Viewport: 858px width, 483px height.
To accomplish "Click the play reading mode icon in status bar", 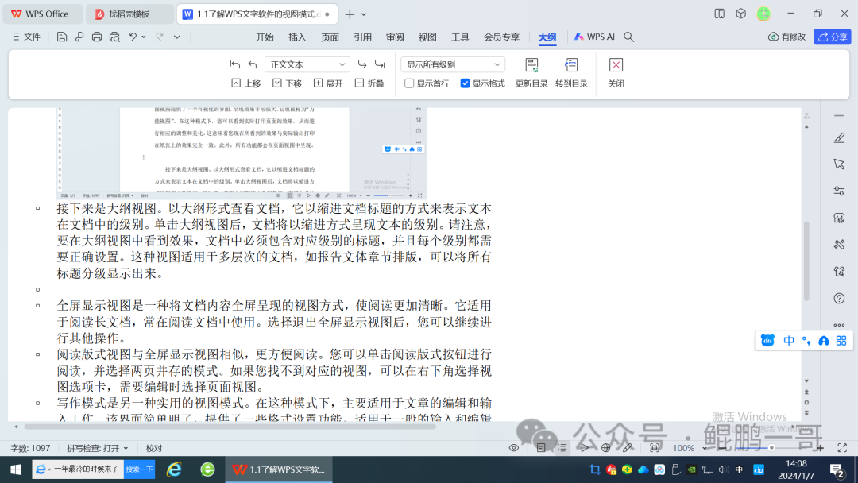I will (585, 448).
